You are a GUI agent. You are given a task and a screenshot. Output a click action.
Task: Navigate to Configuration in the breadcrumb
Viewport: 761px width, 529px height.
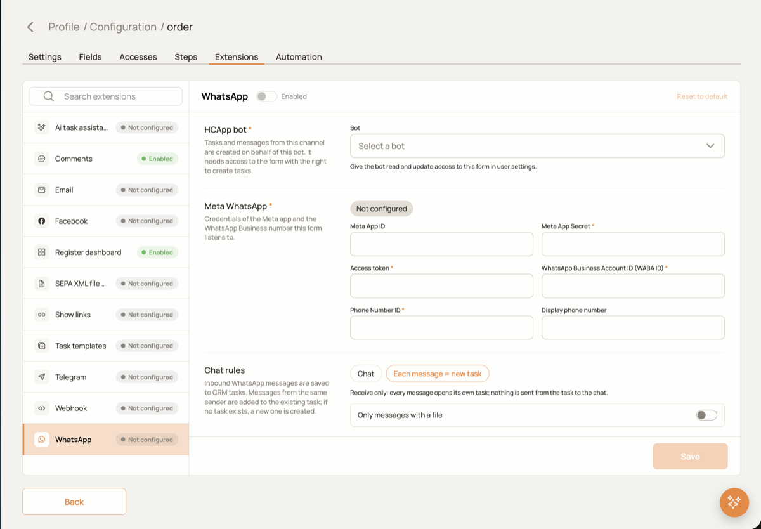pyautogui.click(x=123, y=27)
